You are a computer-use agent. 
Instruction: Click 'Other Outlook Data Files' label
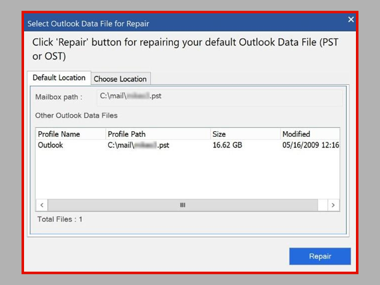[77, 115]
